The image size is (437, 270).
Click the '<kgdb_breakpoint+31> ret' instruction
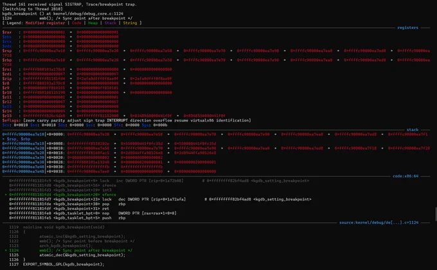tap(59, 209)
